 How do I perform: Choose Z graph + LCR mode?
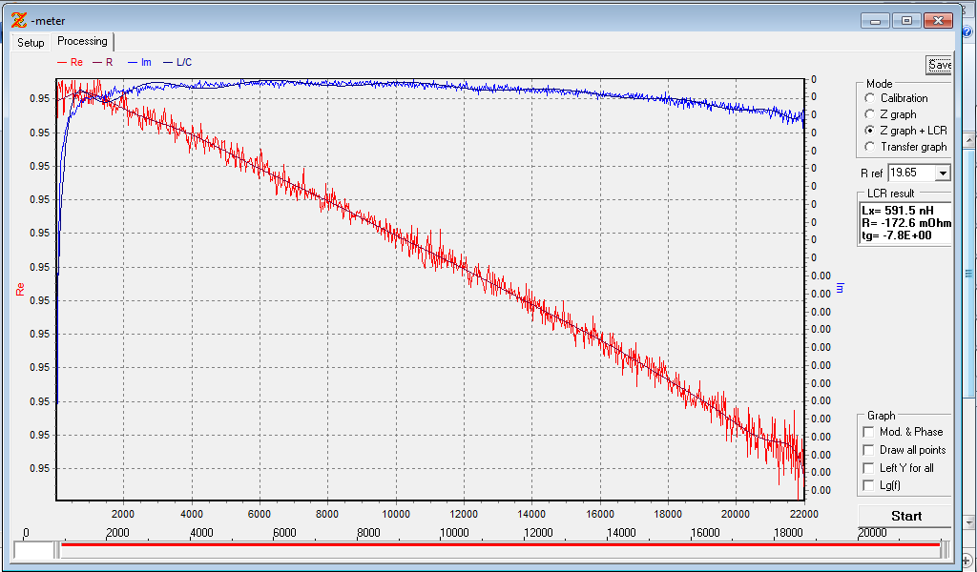pyautogui.click(x=870, y=130)
